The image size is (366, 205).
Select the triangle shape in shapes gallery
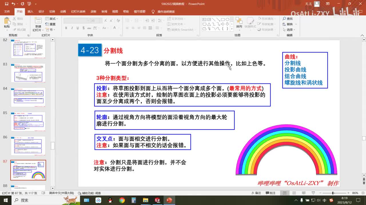tap(209, 24)
